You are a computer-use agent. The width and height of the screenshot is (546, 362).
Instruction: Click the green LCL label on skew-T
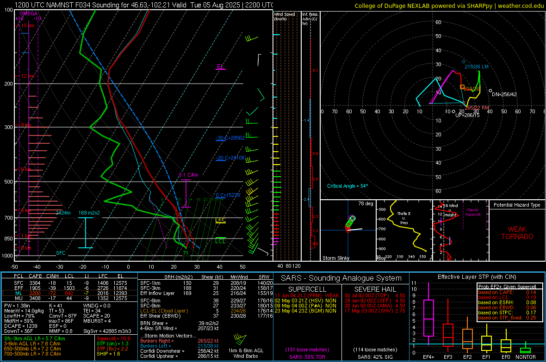tap(220, 241)
